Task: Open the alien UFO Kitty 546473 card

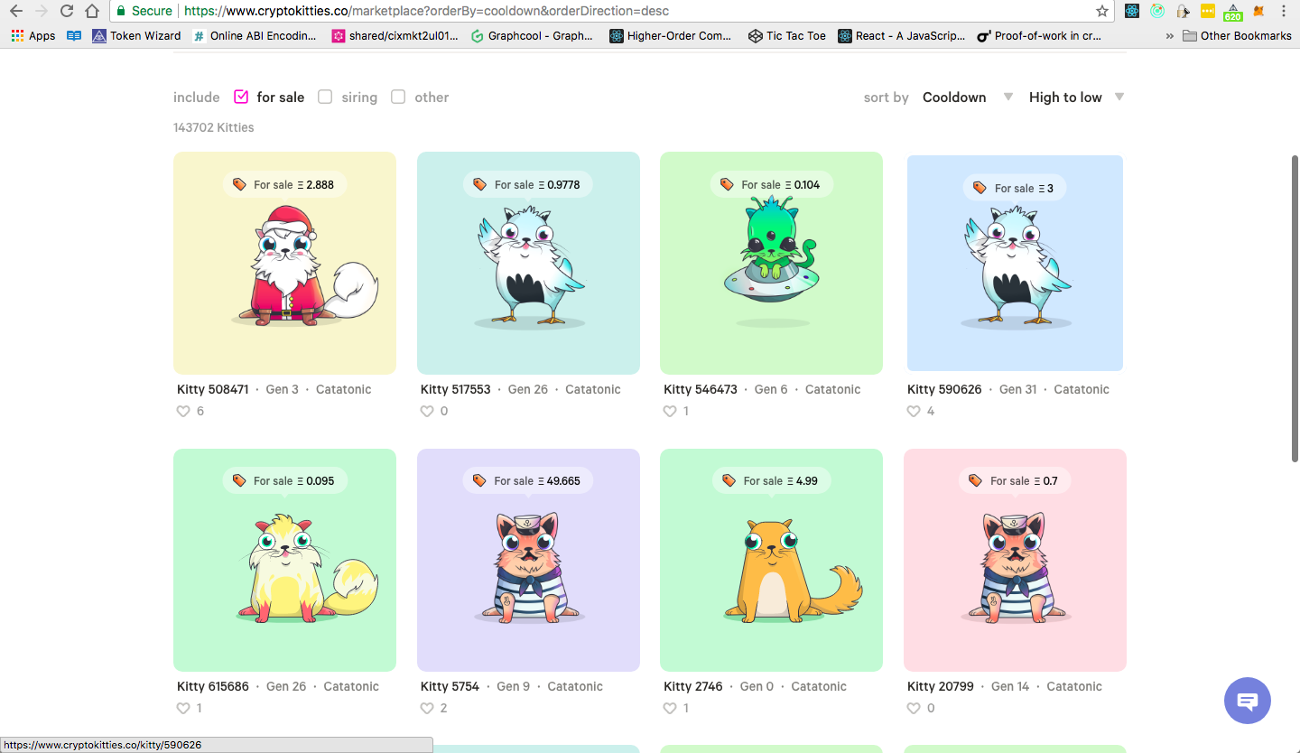Action: (x=771, y=263)
